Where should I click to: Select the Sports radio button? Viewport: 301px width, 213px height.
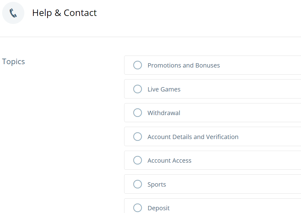pyautogui.click(x=138, y=184)
